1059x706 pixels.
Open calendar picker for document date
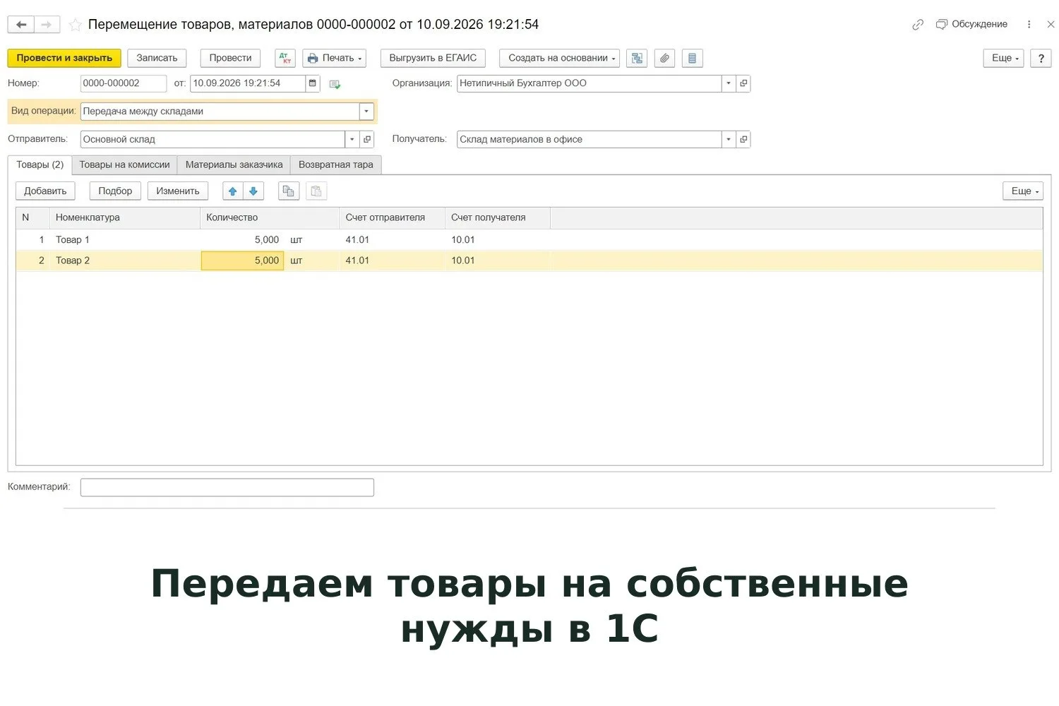pos(313,83)
